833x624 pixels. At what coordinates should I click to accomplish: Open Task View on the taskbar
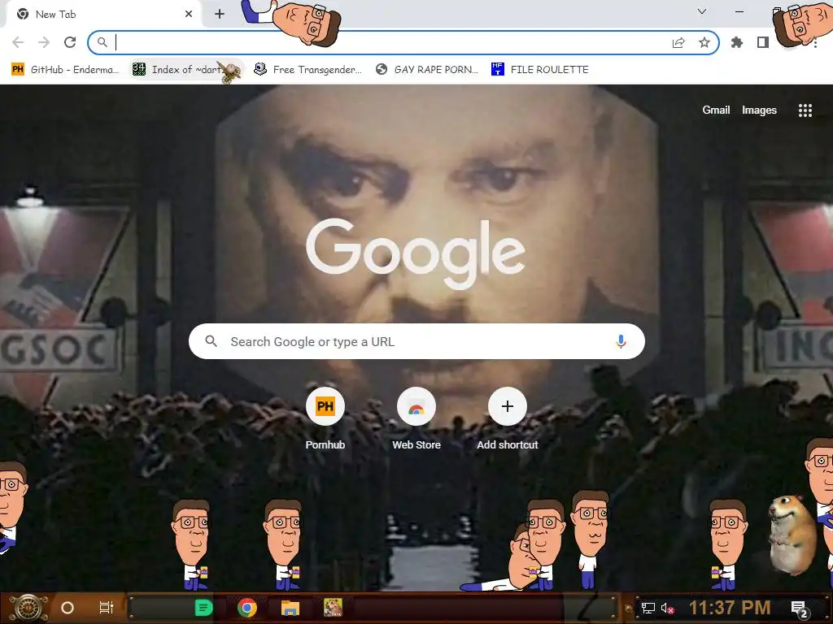point(107,608)
